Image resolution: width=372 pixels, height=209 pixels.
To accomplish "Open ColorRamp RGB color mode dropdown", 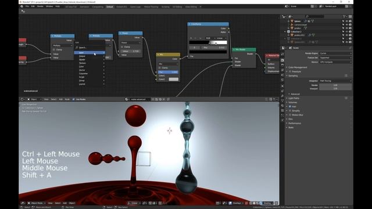I will coord(210,38).
